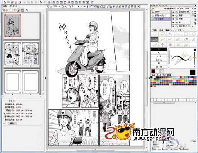198x153 pixels.
Task: Toggle eye icon of second layer row
Action: (174, 16)
